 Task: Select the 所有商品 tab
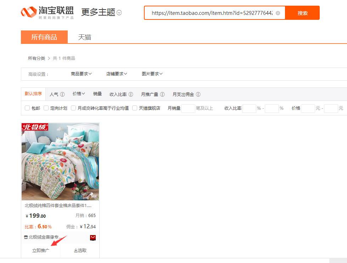pos(44,37)
